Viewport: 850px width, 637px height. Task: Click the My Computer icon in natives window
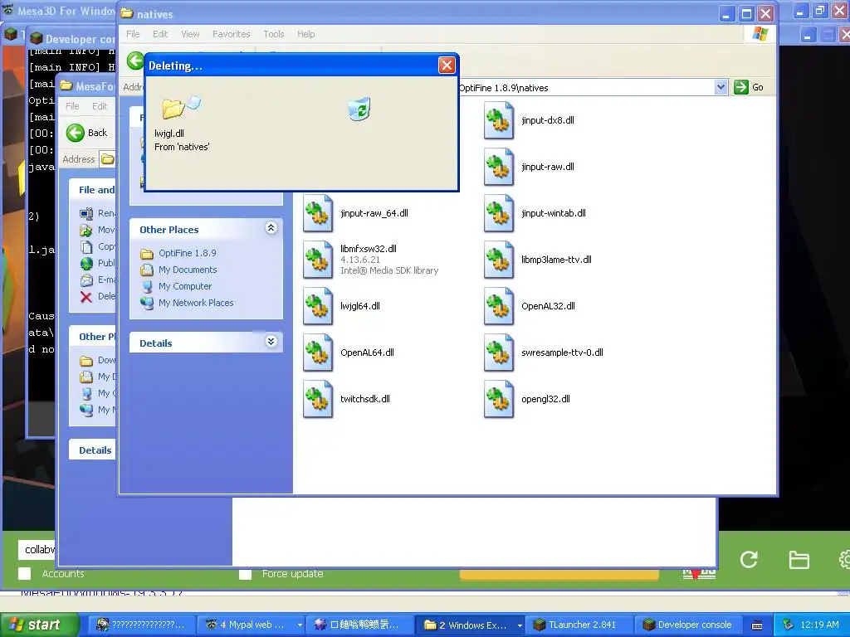coord(147,286)
